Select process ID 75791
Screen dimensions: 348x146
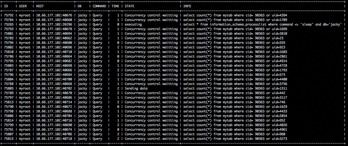[9, 130]
